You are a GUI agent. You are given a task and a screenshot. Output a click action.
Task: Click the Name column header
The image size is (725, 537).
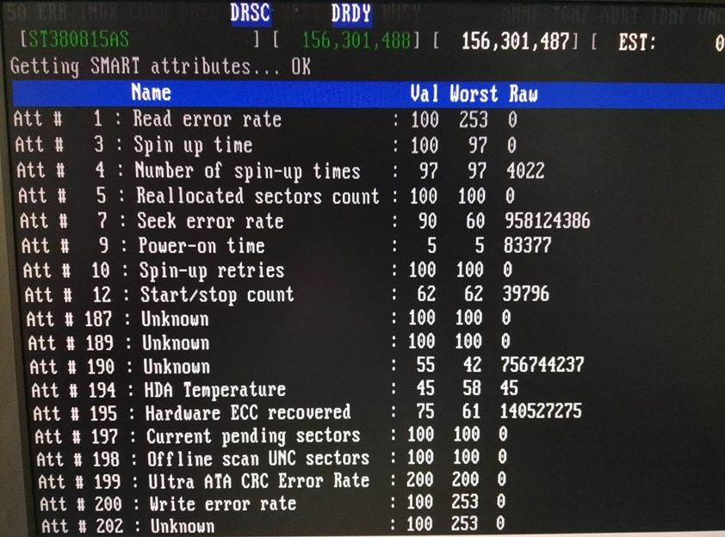point(152,92)
